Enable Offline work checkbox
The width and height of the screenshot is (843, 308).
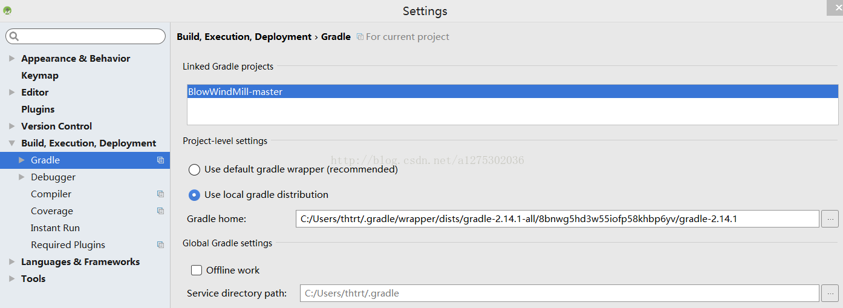tap(197, 270)
